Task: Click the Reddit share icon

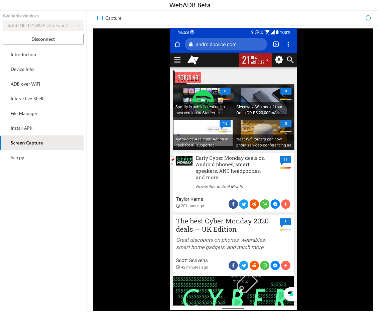Action: point(254,204)
